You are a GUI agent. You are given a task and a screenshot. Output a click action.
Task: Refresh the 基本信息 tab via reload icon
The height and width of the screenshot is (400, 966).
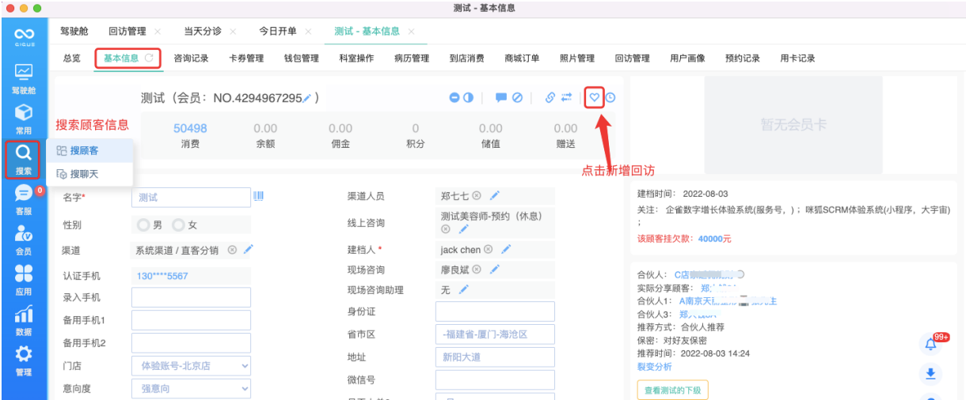[x=149, y=58]
